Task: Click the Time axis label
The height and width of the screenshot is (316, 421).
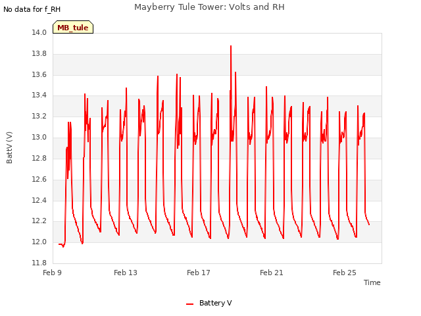Action: (x=372, y=282)
